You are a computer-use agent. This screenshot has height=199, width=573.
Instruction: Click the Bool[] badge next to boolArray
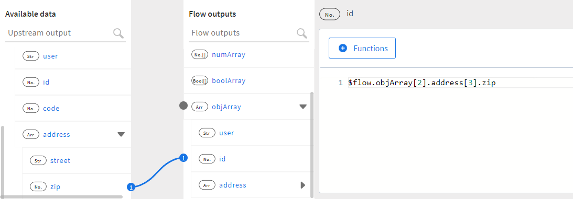pyautogui.click(x=200, y=81)
